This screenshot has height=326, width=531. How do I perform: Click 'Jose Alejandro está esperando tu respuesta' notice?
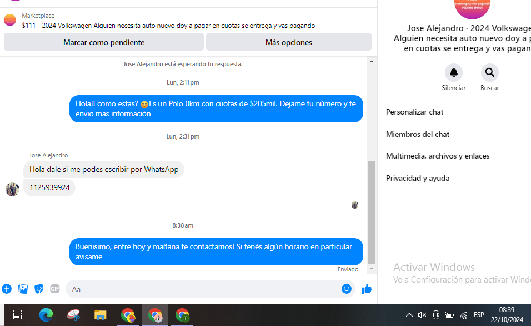[183, 64]
